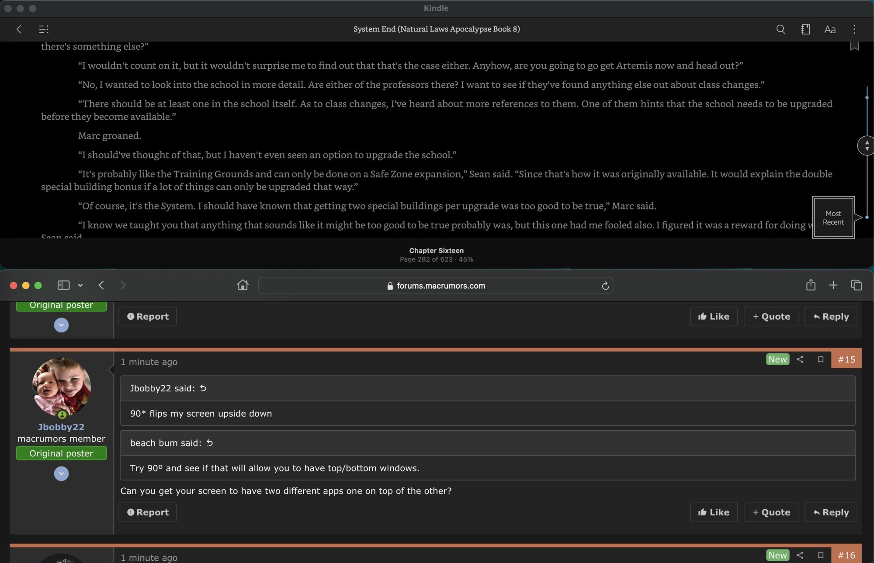The image size is (874, 563).
Task: Click the Kindle search magnifier icon
Action: click(x=780, y=29)
